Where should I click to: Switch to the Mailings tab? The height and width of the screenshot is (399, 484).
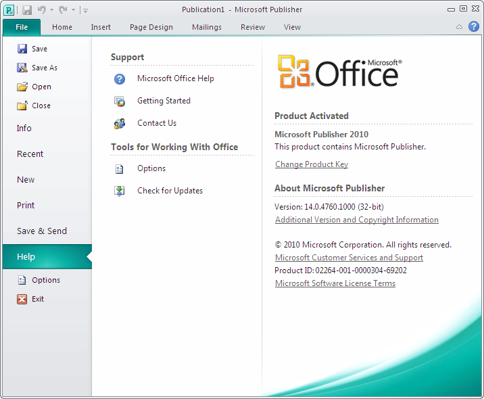[207, 27]
